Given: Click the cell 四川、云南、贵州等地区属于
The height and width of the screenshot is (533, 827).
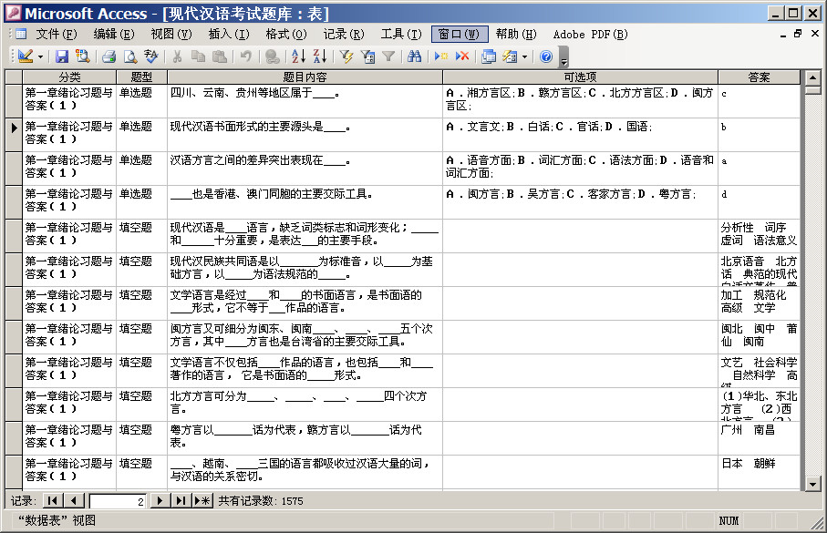Looking at the screenshot, I should pyautogui.click(x=305, y=101).
